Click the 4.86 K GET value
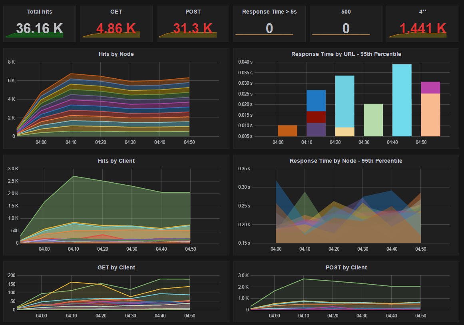464x325 pixels. pos(116,28)
